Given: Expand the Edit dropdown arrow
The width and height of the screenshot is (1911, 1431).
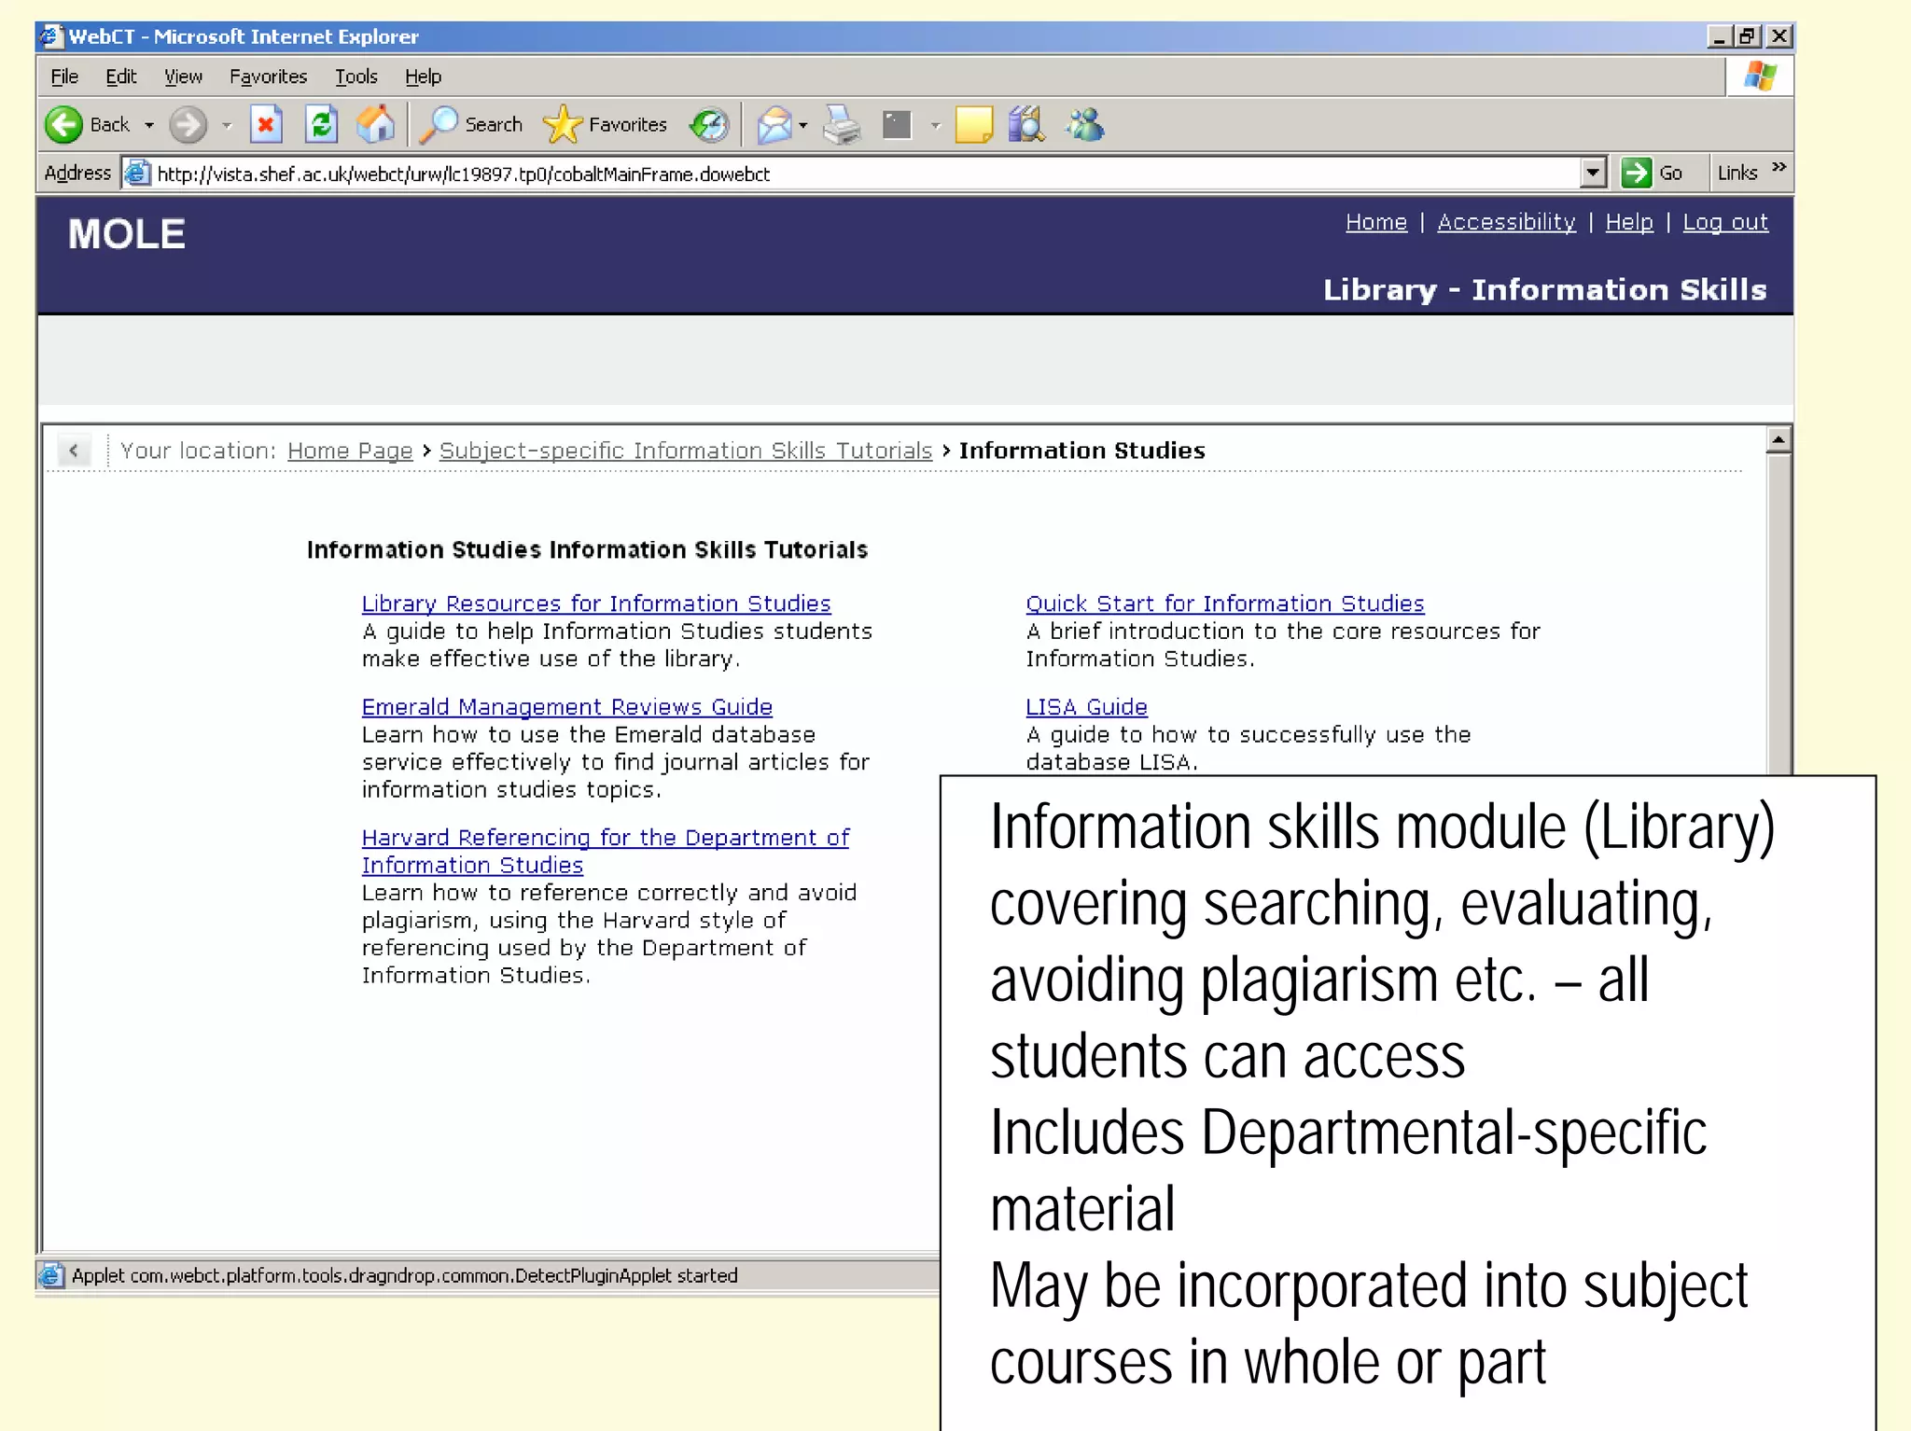Looking at the screenshot, I should coord(935,125).
